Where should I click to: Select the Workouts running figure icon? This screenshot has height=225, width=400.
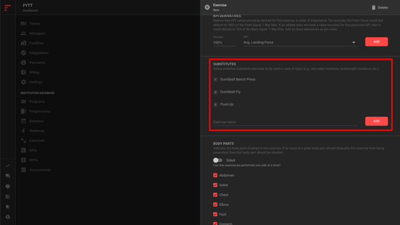click(x=23, y=131)
